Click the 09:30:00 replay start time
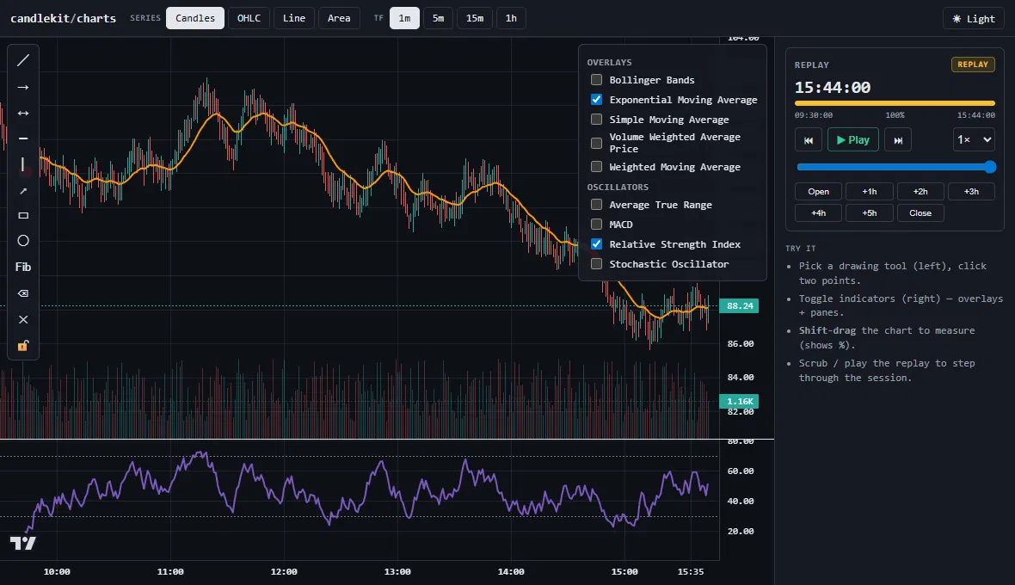 point(814,115)
